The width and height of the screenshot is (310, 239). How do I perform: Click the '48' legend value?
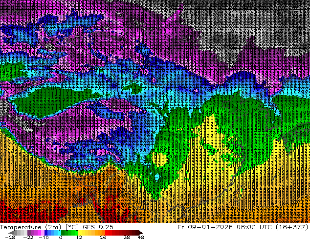tap(141, 237)
